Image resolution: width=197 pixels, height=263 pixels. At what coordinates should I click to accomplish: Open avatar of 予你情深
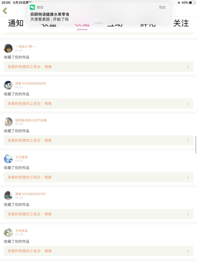tap(8, 232)
